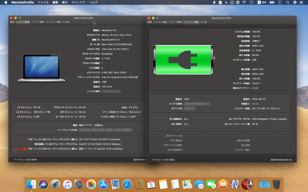This screenshot has width=308, height=192.
Task: Open Spotlight search in menu bar
Action: tap(288, 2)
